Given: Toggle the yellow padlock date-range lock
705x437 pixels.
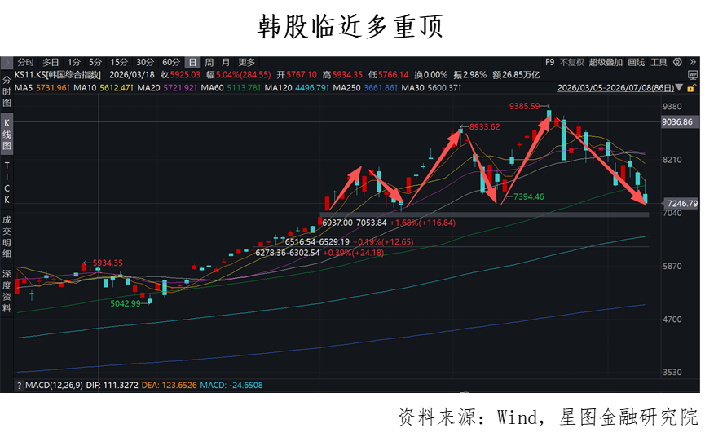Looking at the screenshot, I should pyautogui.click(x=691, y=88).
